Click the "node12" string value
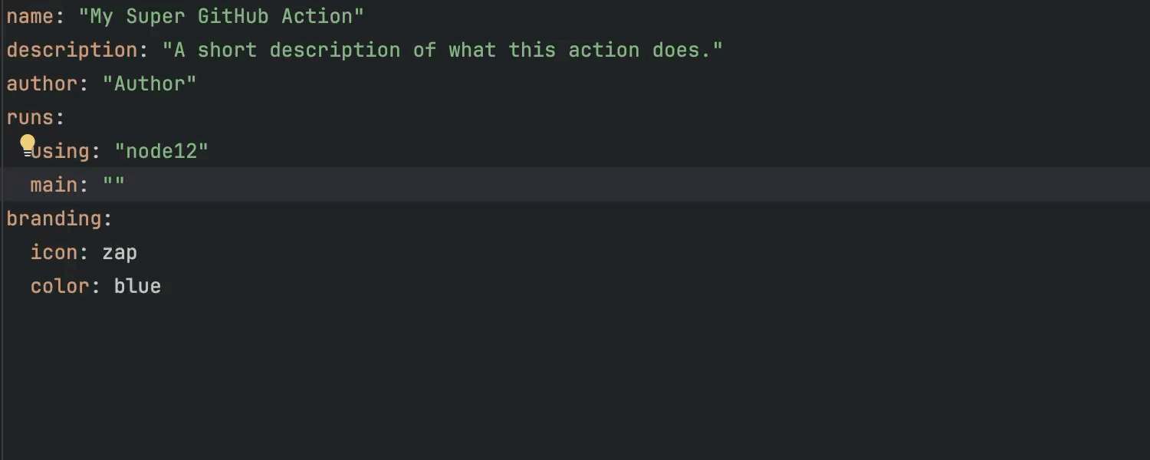 point(162,151)
